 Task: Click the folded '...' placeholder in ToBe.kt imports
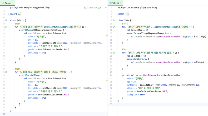[127, 14]
